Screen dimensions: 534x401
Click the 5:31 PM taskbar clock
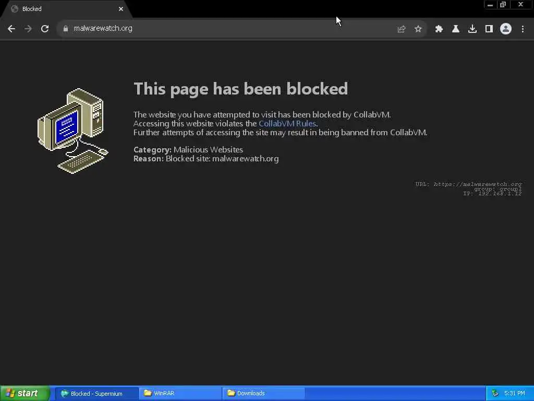click(x=515, y=394)
